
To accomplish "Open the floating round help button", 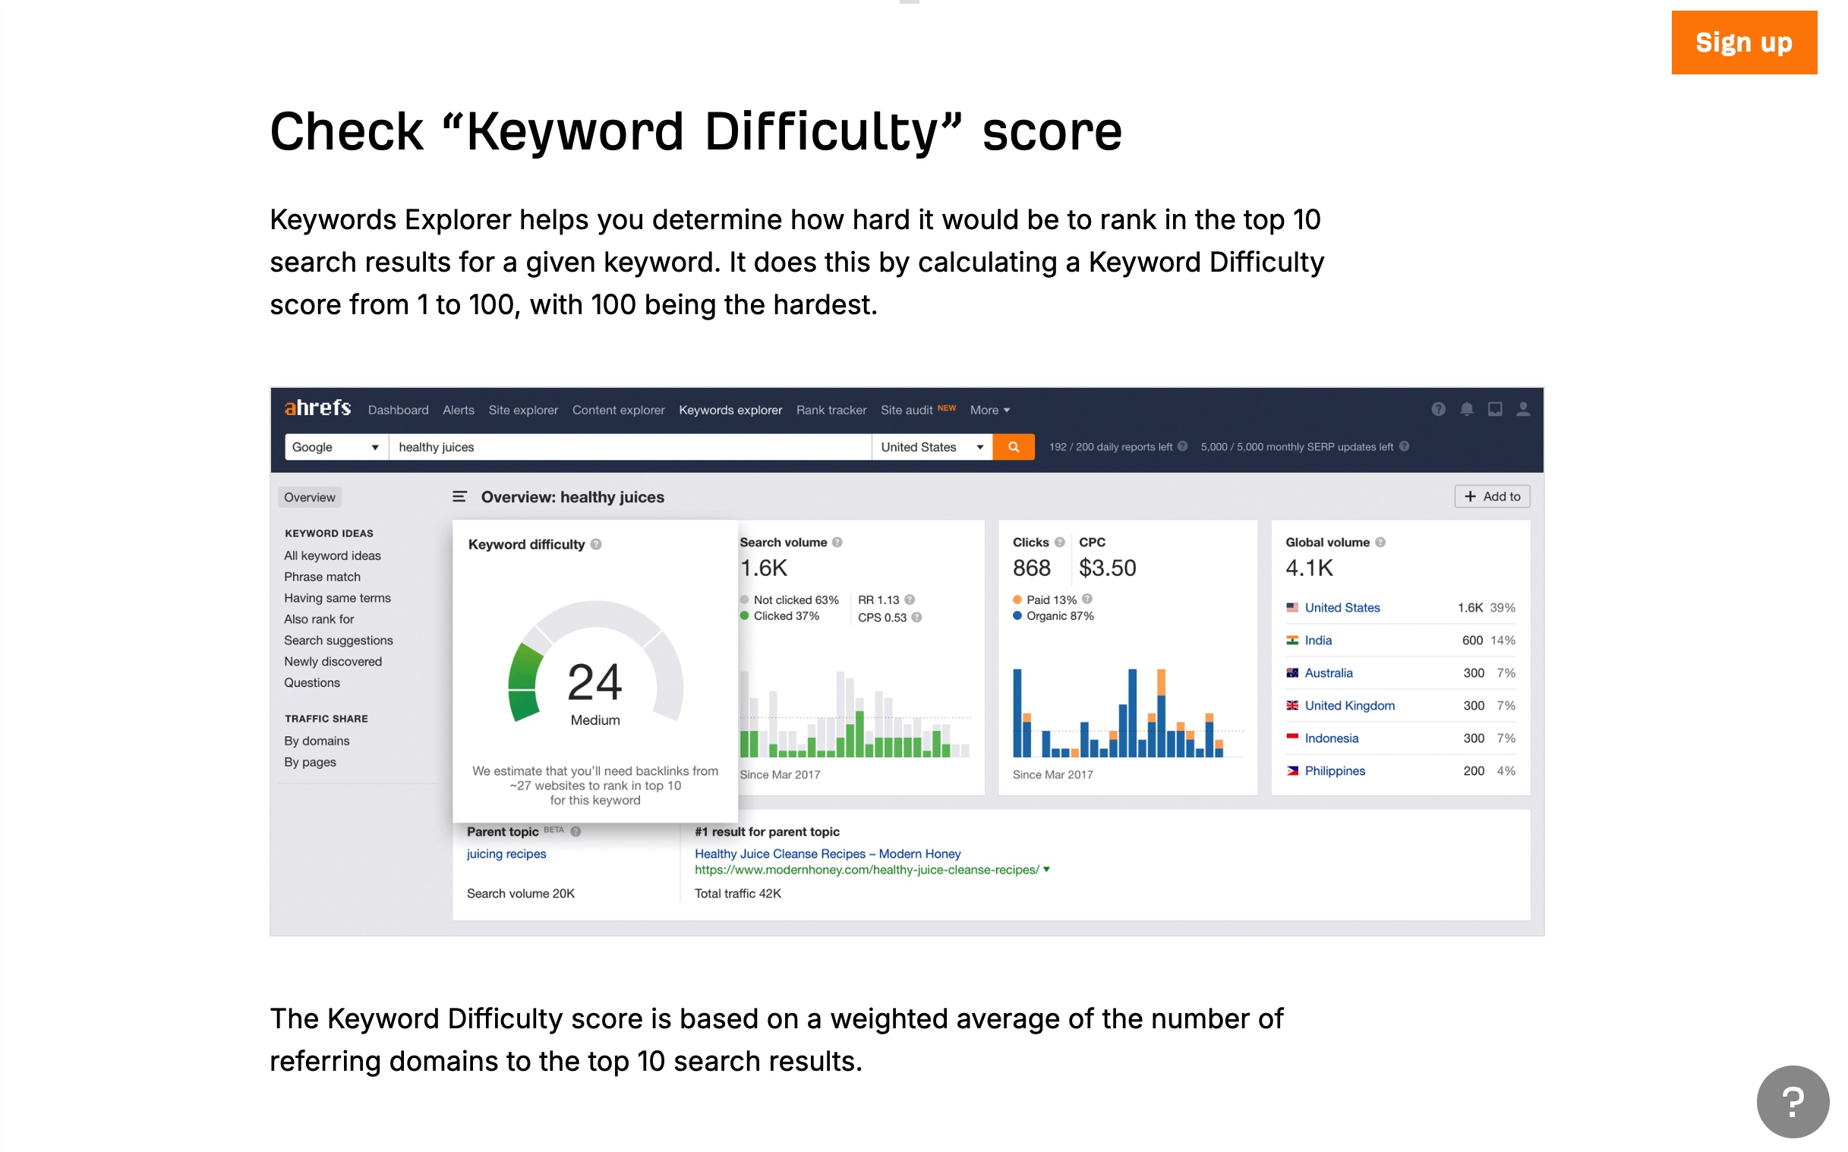I will click(x=1796, y=1103).
